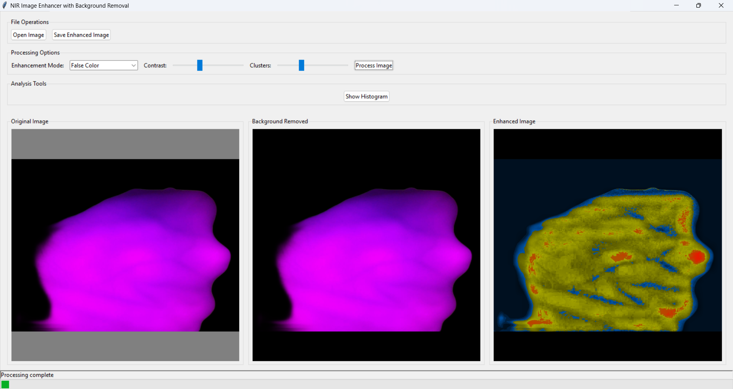Screen dimensions: 733x389
Task: Restore down the application window
Action: click(699, 5)
